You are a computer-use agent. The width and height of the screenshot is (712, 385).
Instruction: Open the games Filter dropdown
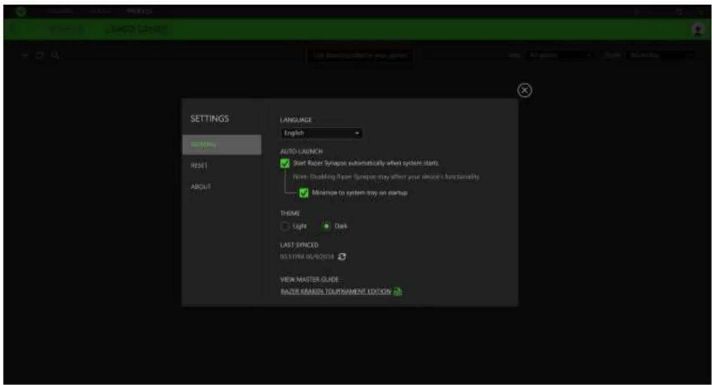560,56
